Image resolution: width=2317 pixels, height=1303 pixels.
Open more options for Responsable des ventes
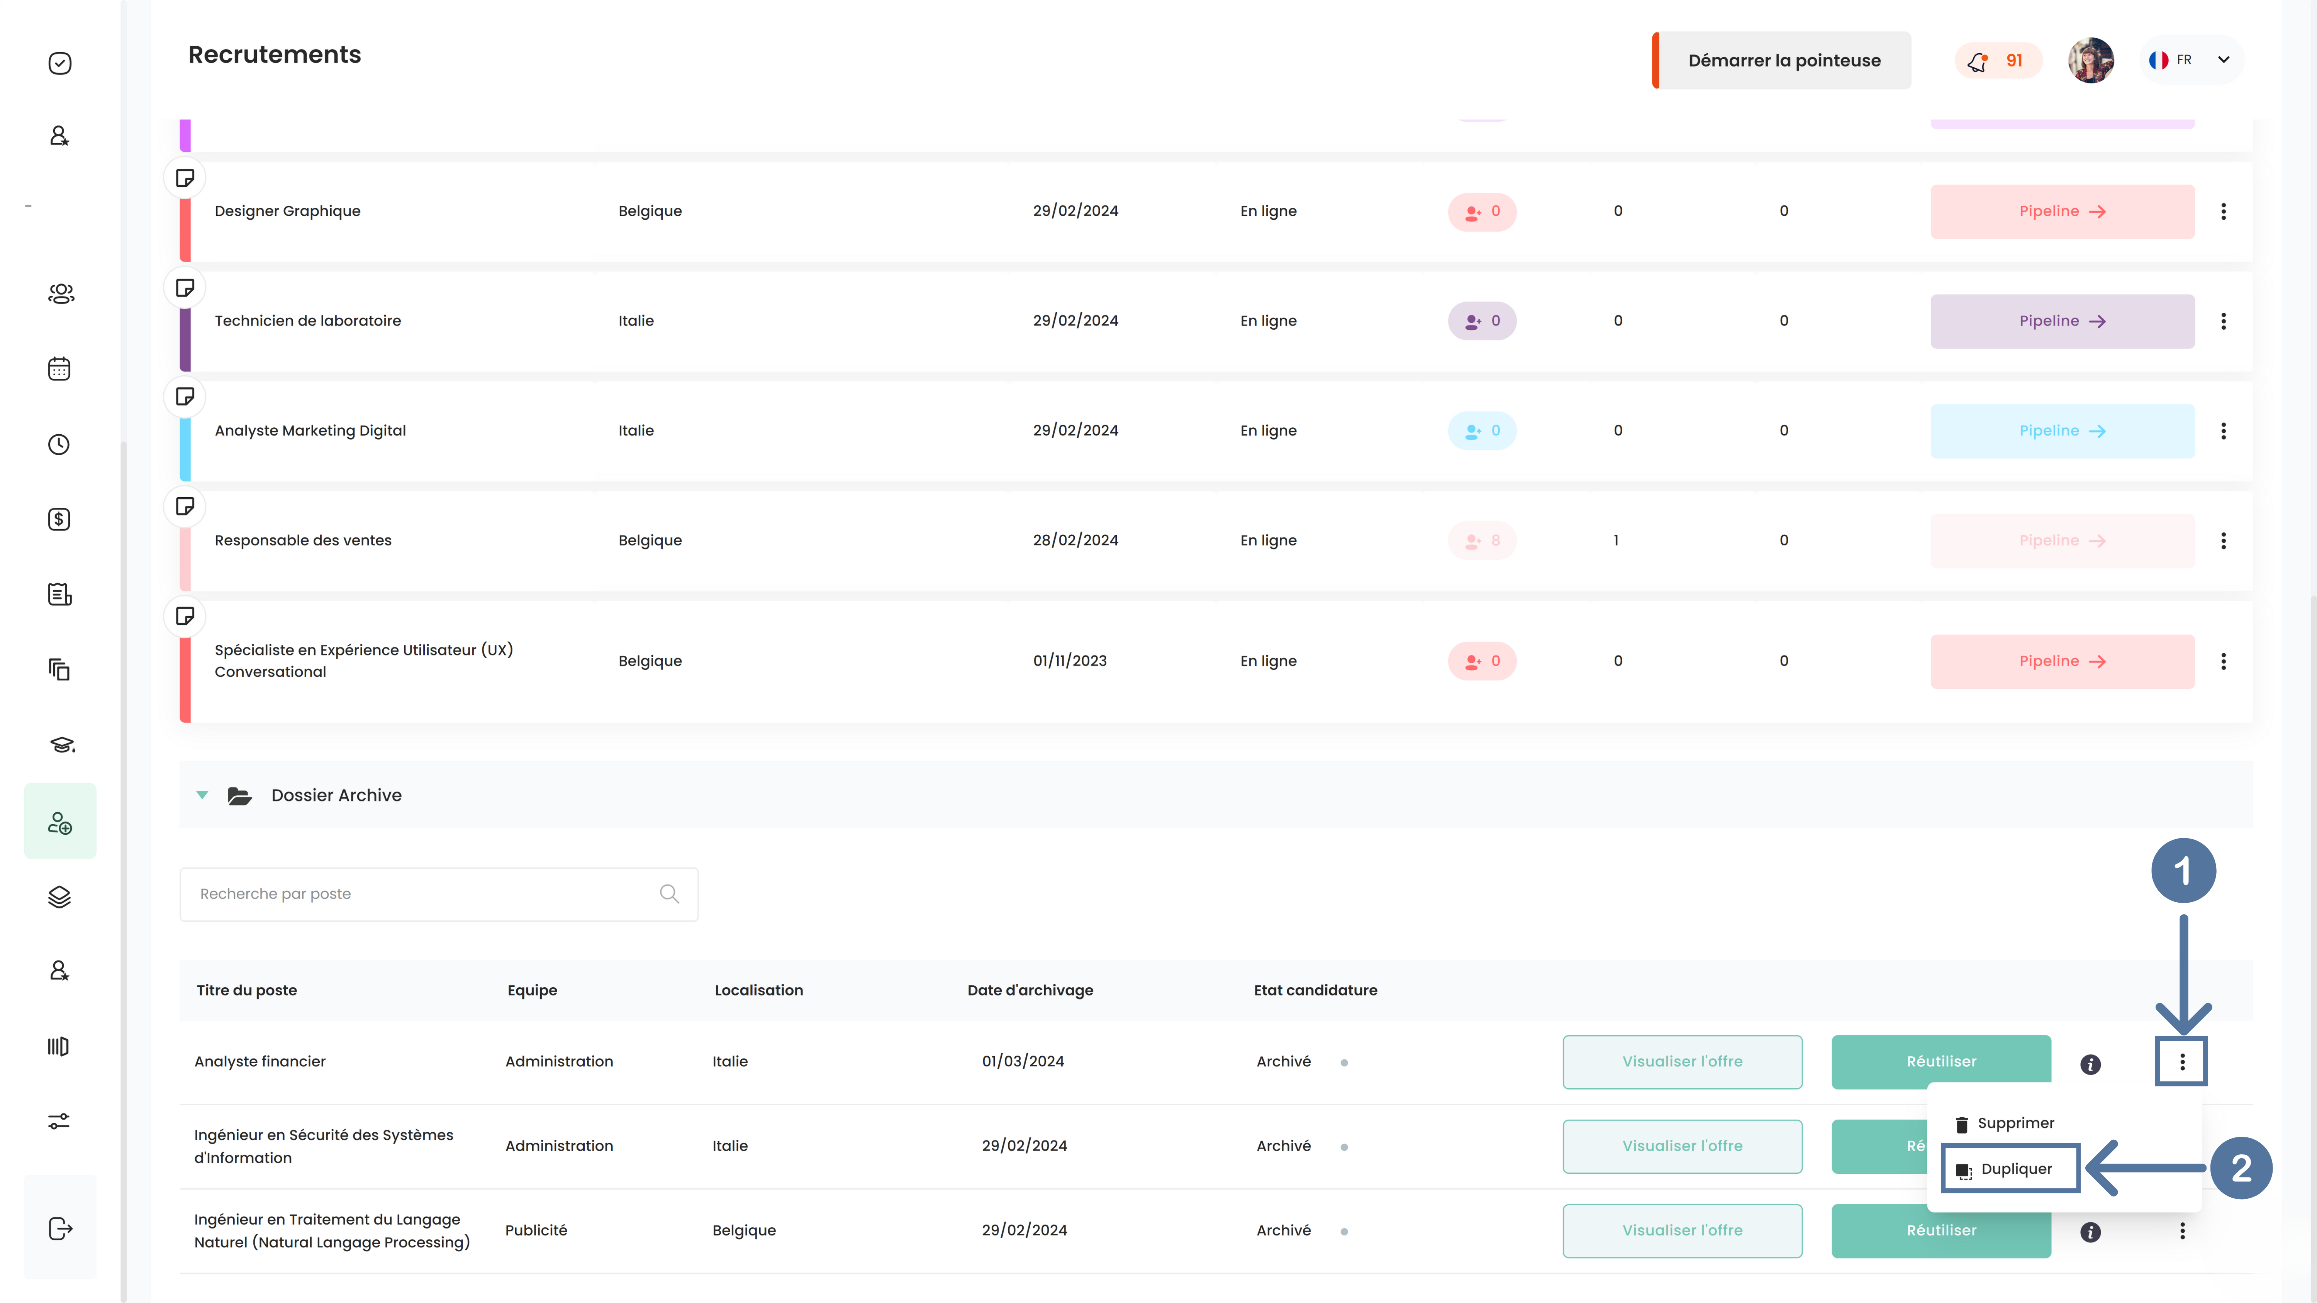[2224, 541]
